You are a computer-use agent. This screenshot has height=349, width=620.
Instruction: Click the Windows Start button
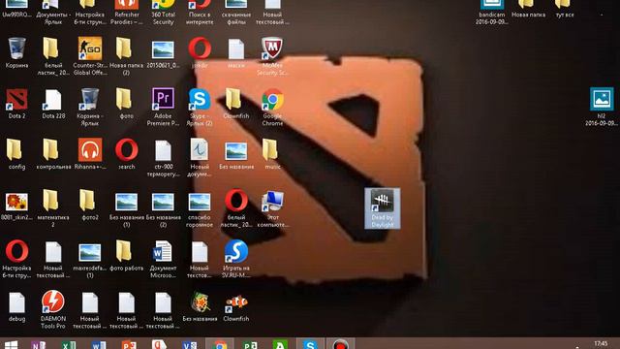[11, 344]
